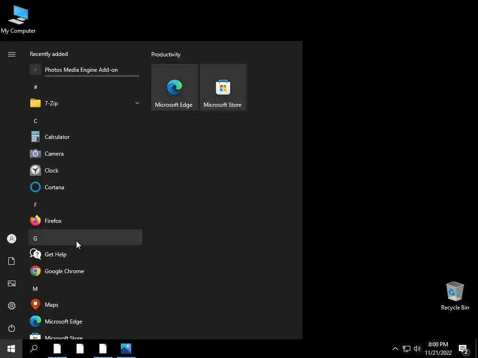The image size is (478, 358).
Task: Click the clock showing 8:00 PM
Action: 438,349
